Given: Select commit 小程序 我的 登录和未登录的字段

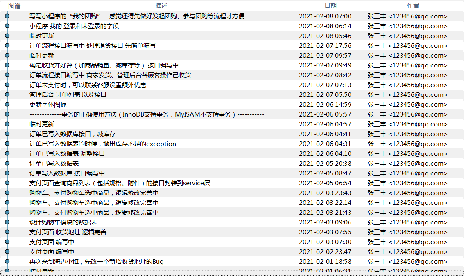Looking at the screenshot, I should pyautogui.click(x=74, y=26).
